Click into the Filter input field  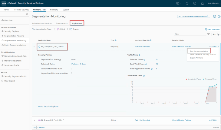[190, 34]
